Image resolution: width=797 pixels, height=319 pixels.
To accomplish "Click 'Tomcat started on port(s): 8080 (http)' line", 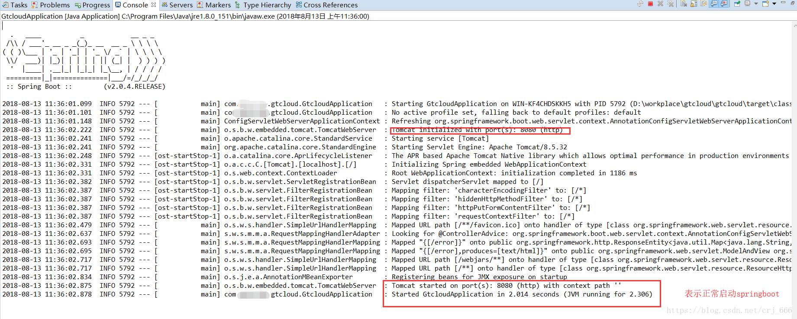I will (x=507, y=286).
